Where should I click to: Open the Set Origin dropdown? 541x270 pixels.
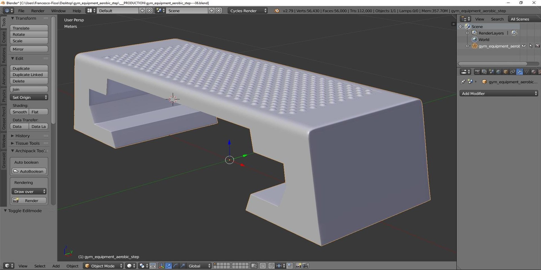coord(29,97)
